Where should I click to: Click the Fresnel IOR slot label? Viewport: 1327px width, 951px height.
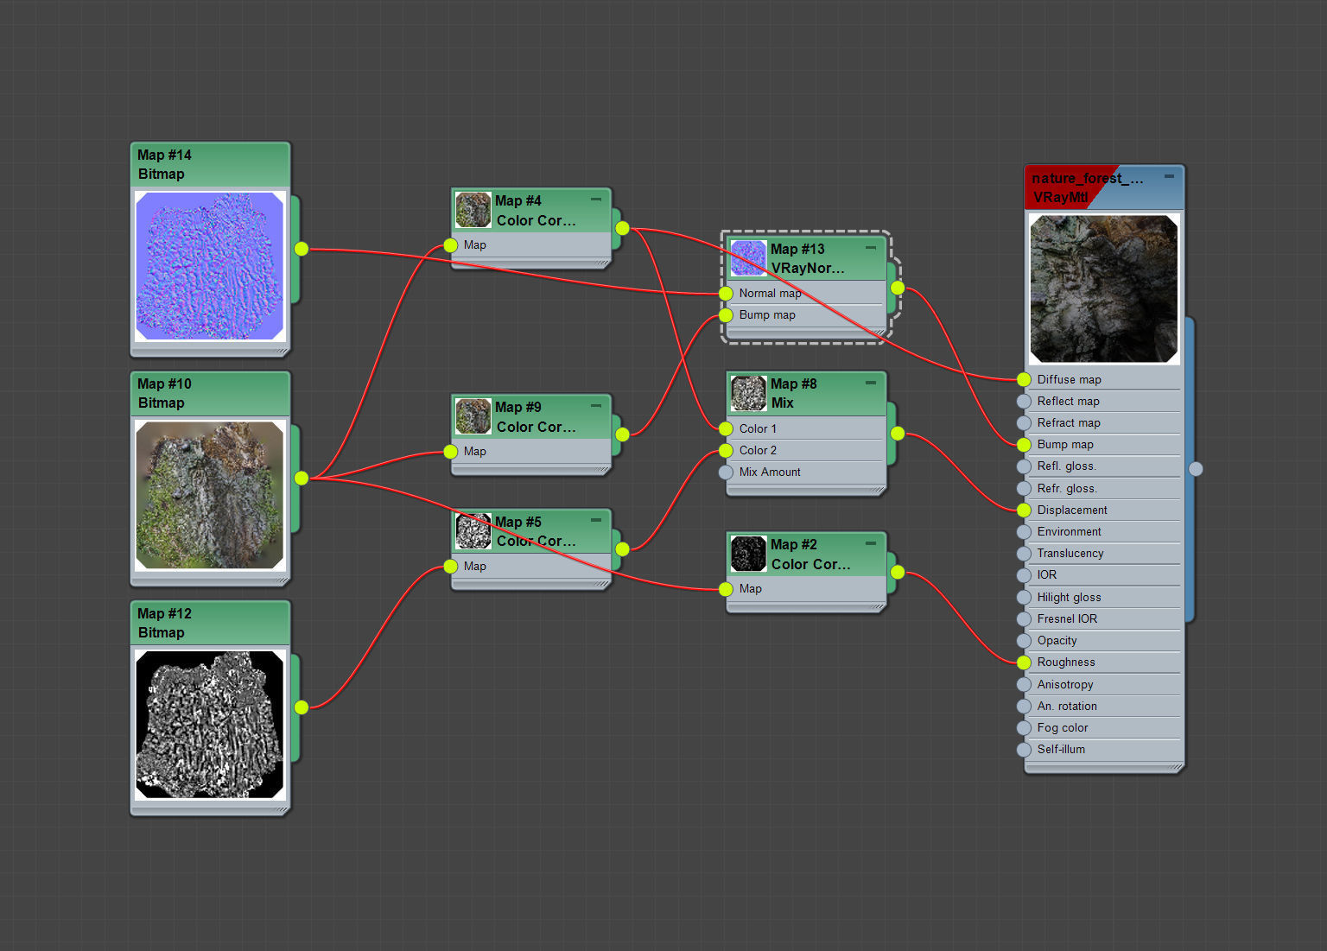(x=1067, y=619)
